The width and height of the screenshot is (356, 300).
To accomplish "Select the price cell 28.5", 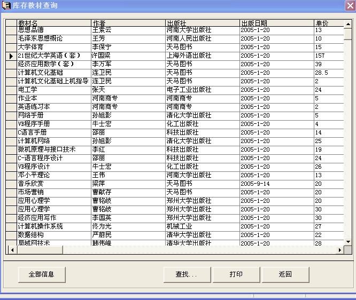I will 329,73.
